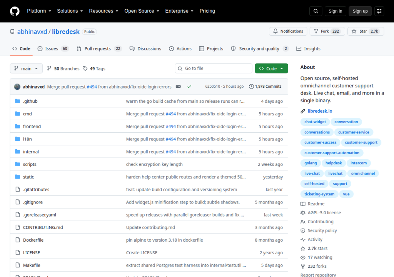Image resolution: width=394 pixels, height=277 pixels.
Task: Click the tag icon beside 49 Tags
Action: pos(85,68)
